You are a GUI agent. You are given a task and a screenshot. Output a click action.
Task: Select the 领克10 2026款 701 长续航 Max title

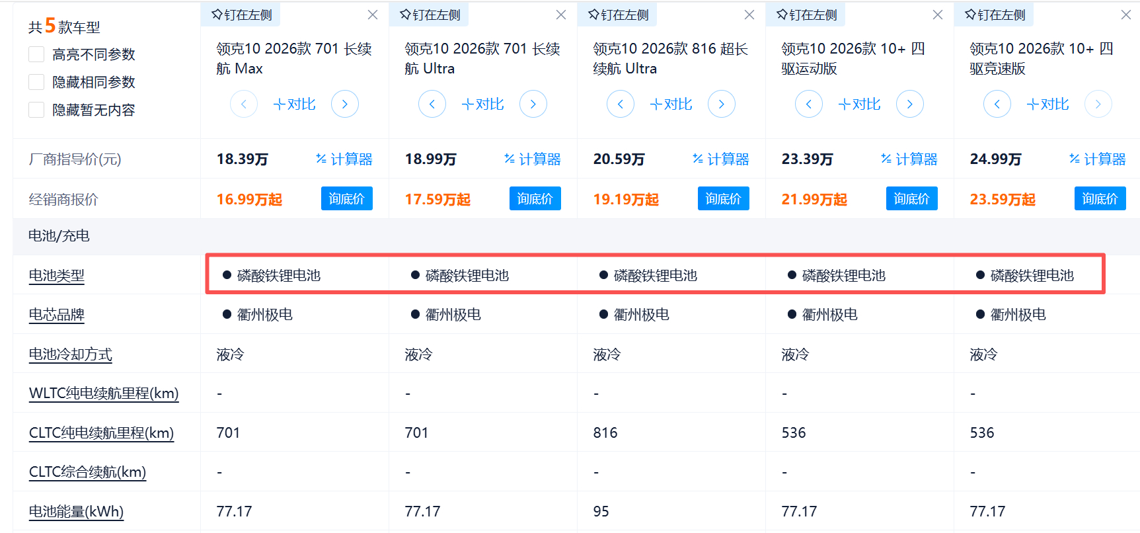click(294, 58)
